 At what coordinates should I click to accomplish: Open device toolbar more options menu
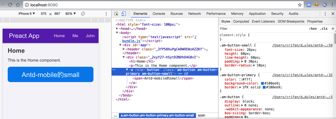point(106,14)
